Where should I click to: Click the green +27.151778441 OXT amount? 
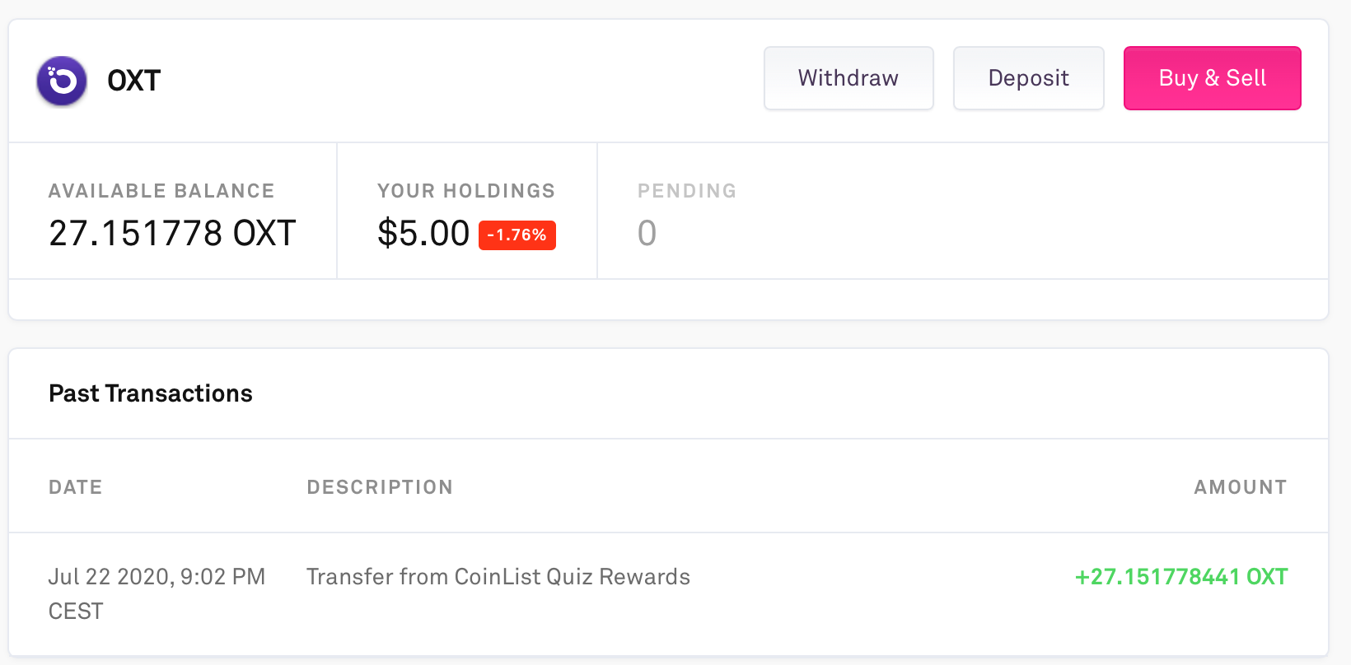click(1180, 577)
